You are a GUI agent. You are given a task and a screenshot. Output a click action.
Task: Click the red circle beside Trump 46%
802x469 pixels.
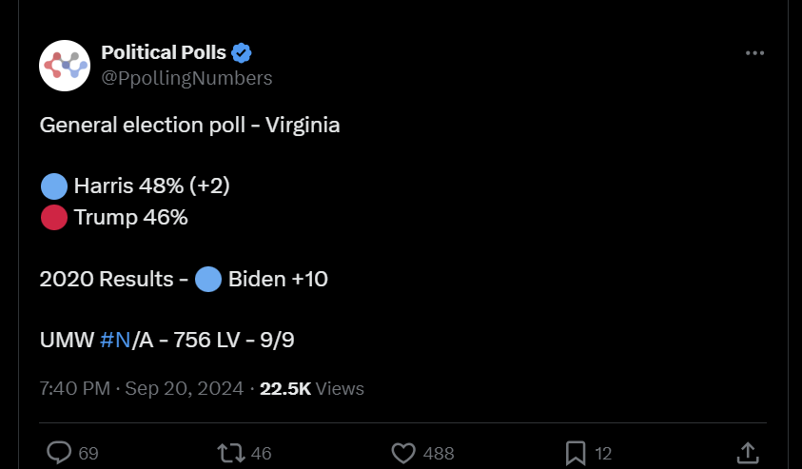[x=54, y=218]
